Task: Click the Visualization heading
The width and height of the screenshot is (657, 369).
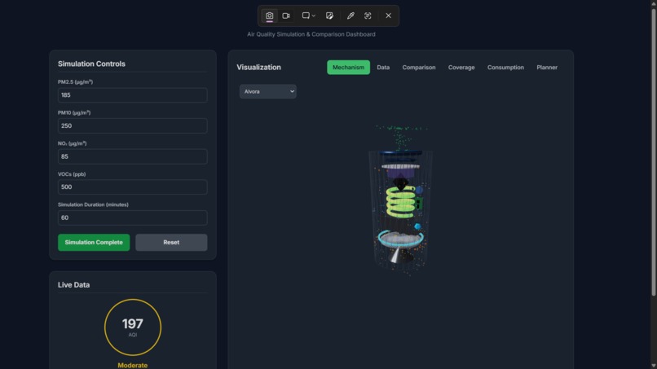Action: [258, 67]
